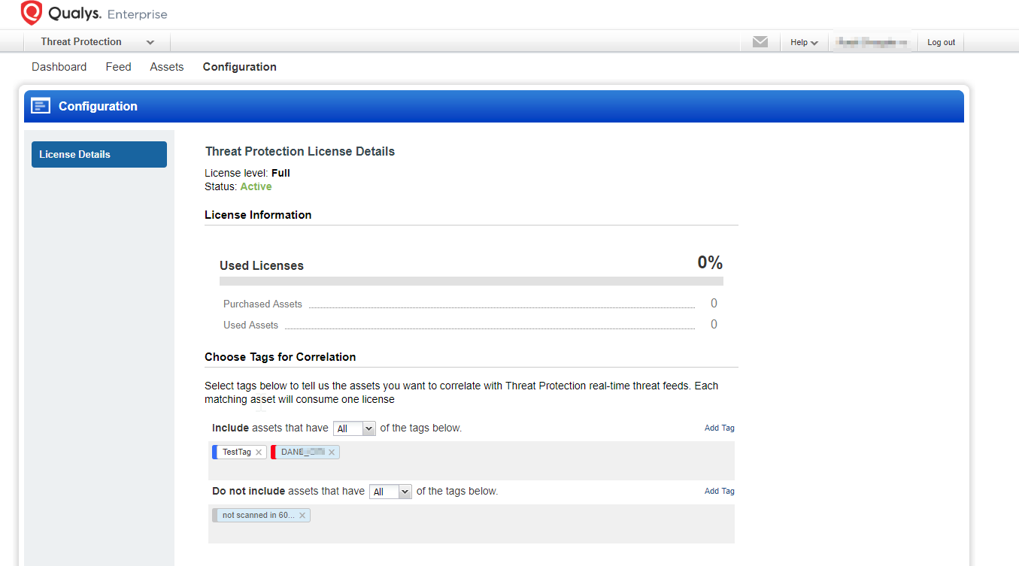1019x566 pixels.
Task: Click the '0%' used licenses value
Action: [x=710, y=263]
